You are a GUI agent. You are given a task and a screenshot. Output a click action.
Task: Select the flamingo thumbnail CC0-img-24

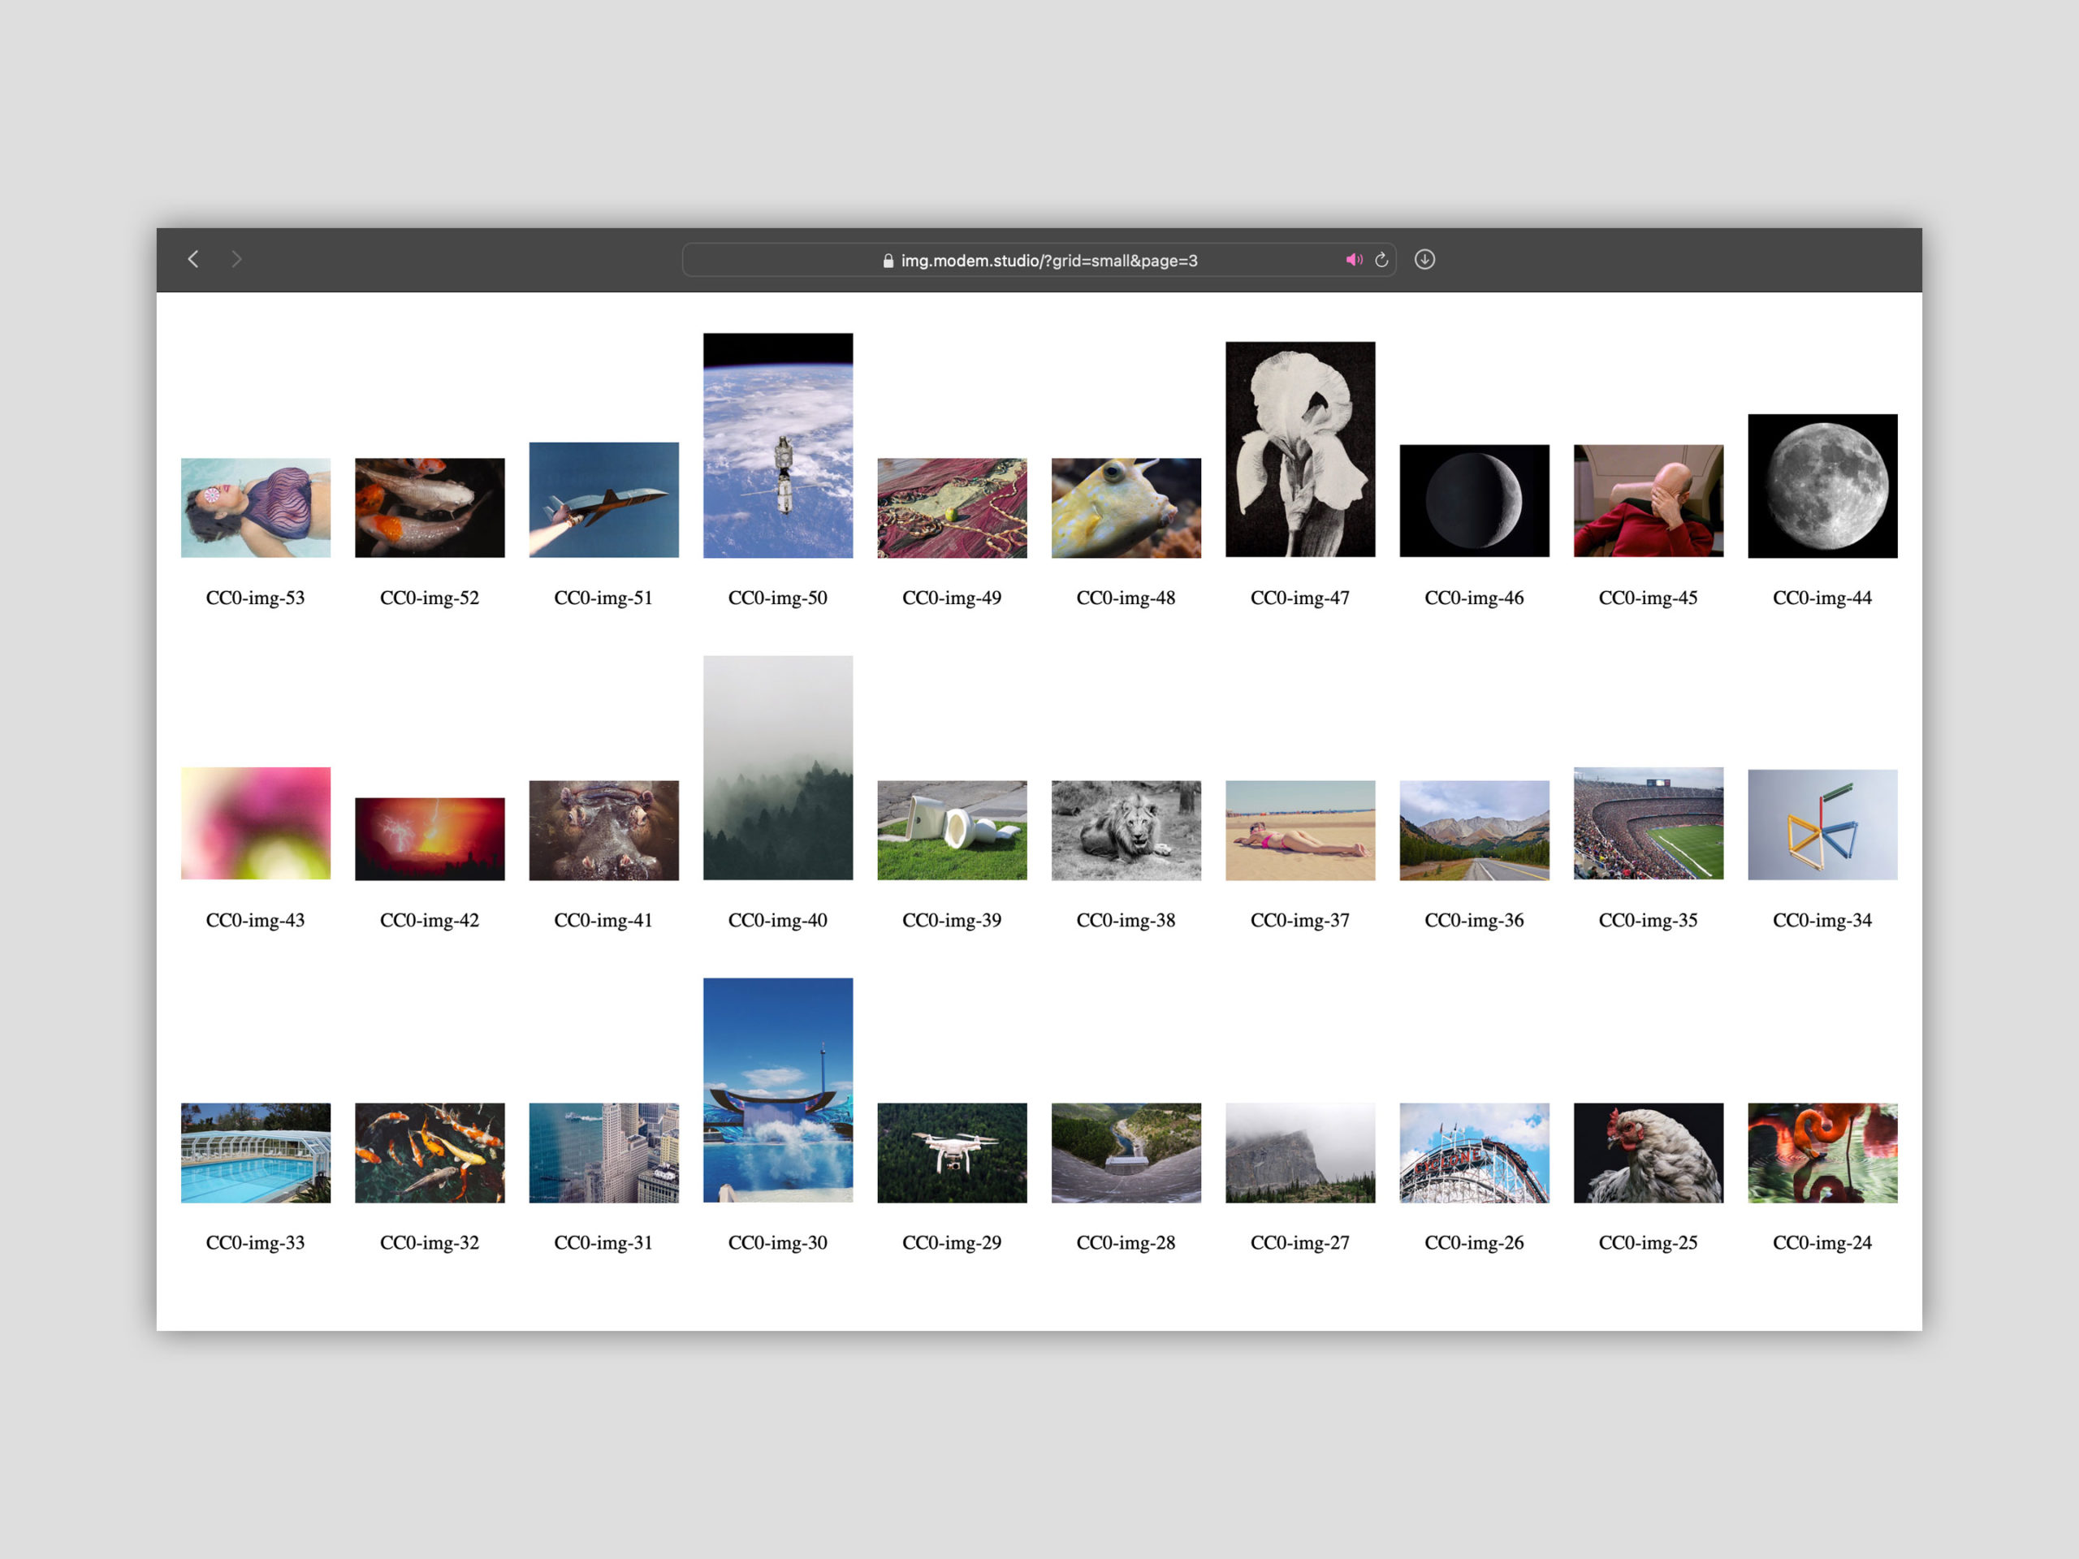1822,1153
